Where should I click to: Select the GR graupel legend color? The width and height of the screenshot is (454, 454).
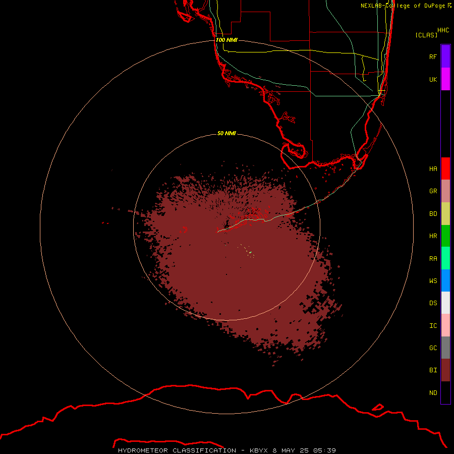445,191
